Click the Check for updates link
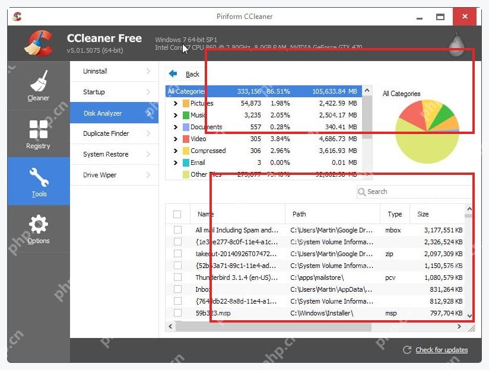 [442, 350]
